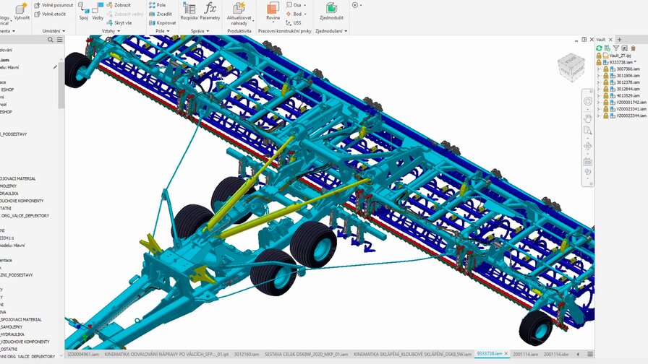The width and height of the screenshot is (648, 364).
Task: Expand the VZ00023344.iam tree node
Action: click(x=598, y=116)
